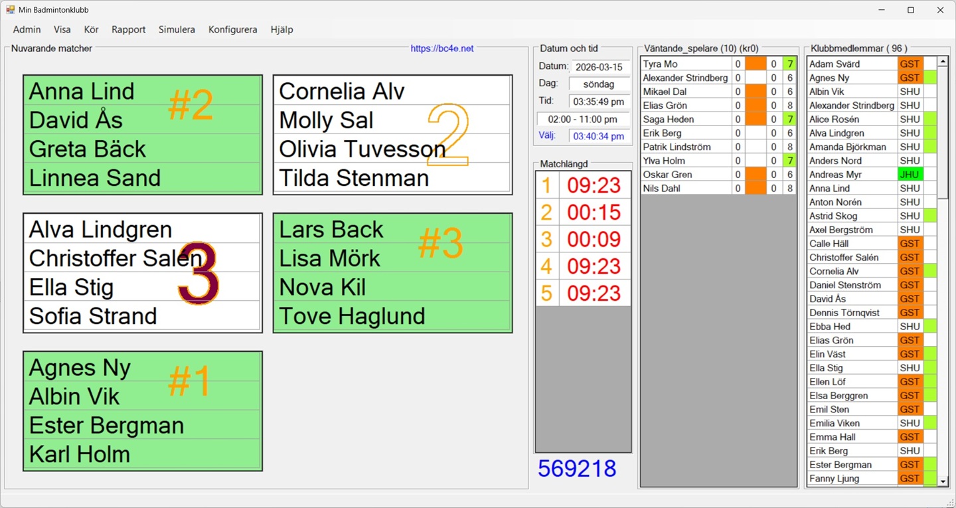Select Nova Kil in current matches

tap(392, 287)
